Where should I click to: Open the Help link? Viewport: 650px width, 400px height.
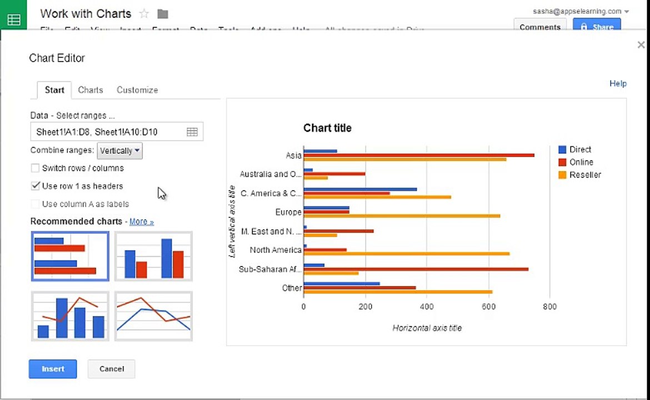(x=618, y=83)
